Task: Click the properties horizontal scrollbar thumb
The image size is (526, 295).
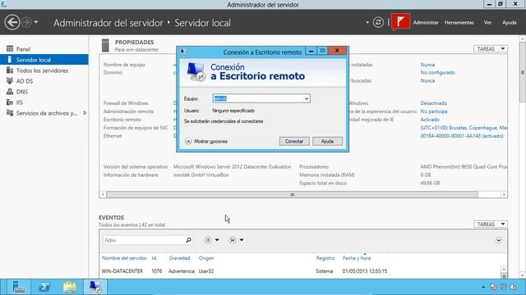Action: (x=293, y=195)
